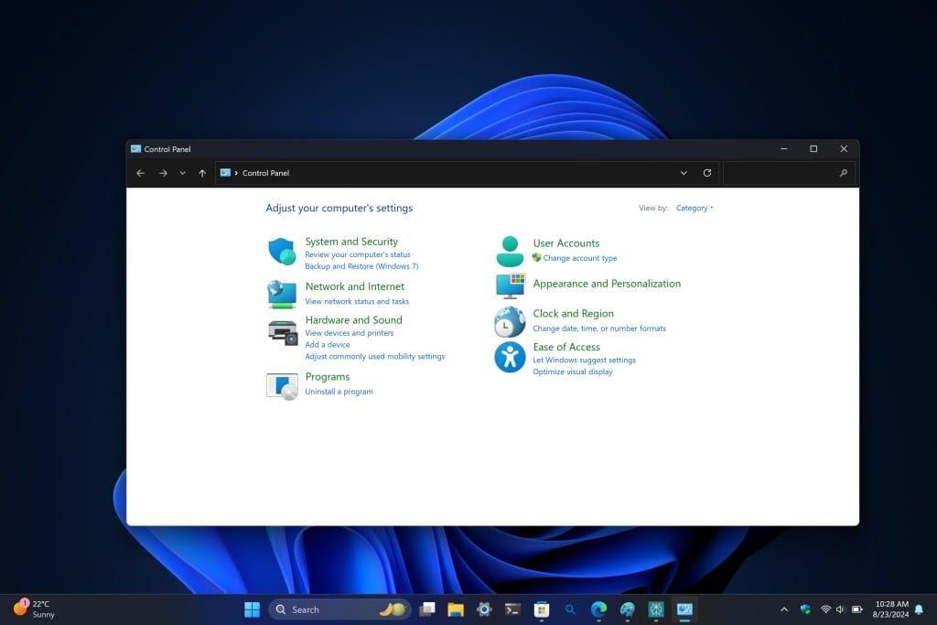Open the Microsoft Store taskbar icon
Viewport: 937px width, 625px height.
click(541, 609)
